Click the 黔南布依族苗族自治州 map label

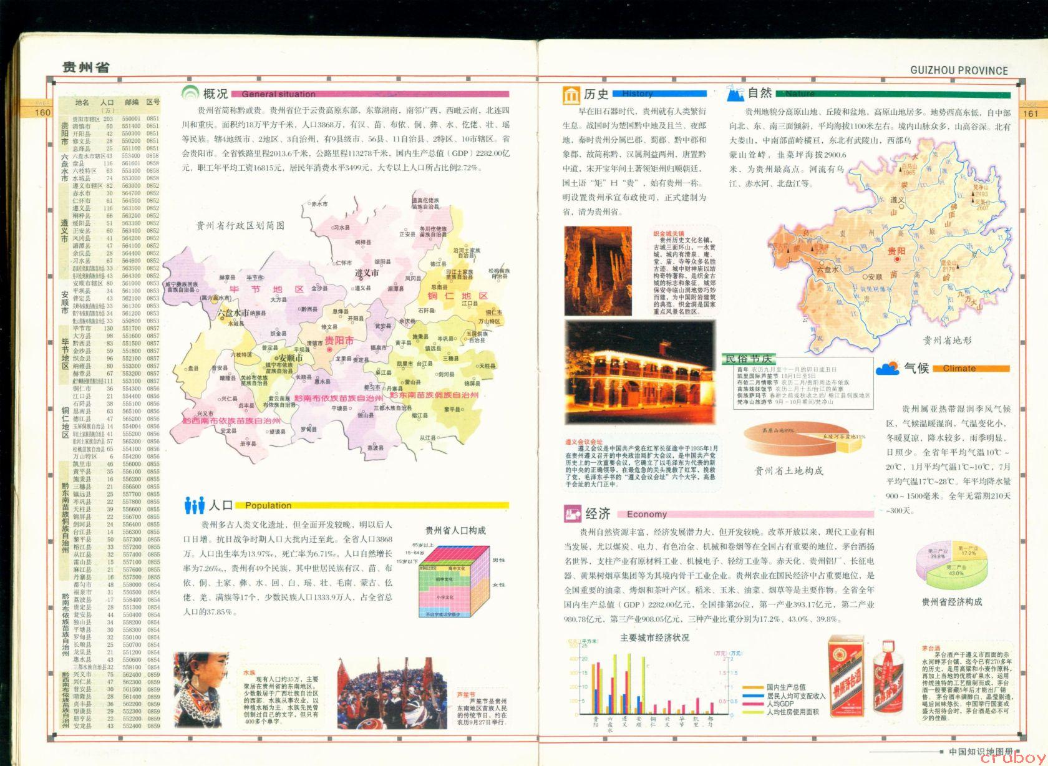pos(339,397)
